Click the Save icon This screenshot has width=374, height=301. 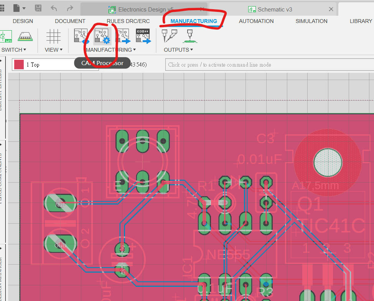38,8
